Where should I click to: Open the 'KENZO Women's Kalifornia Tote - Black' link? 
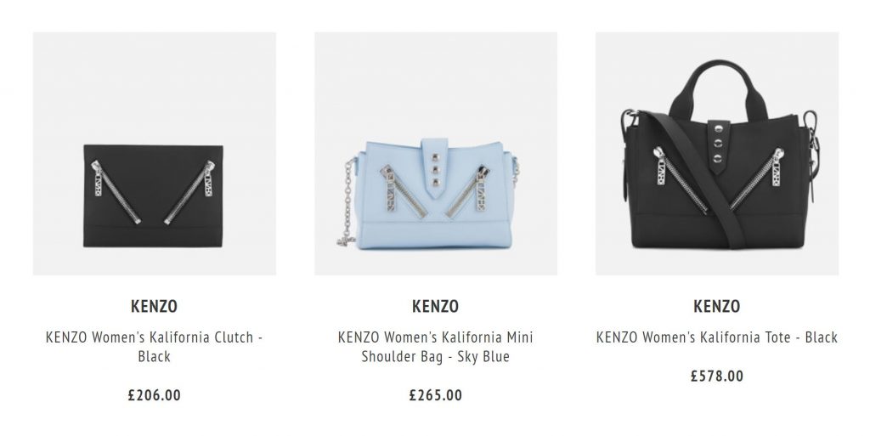tap(717, 337)
